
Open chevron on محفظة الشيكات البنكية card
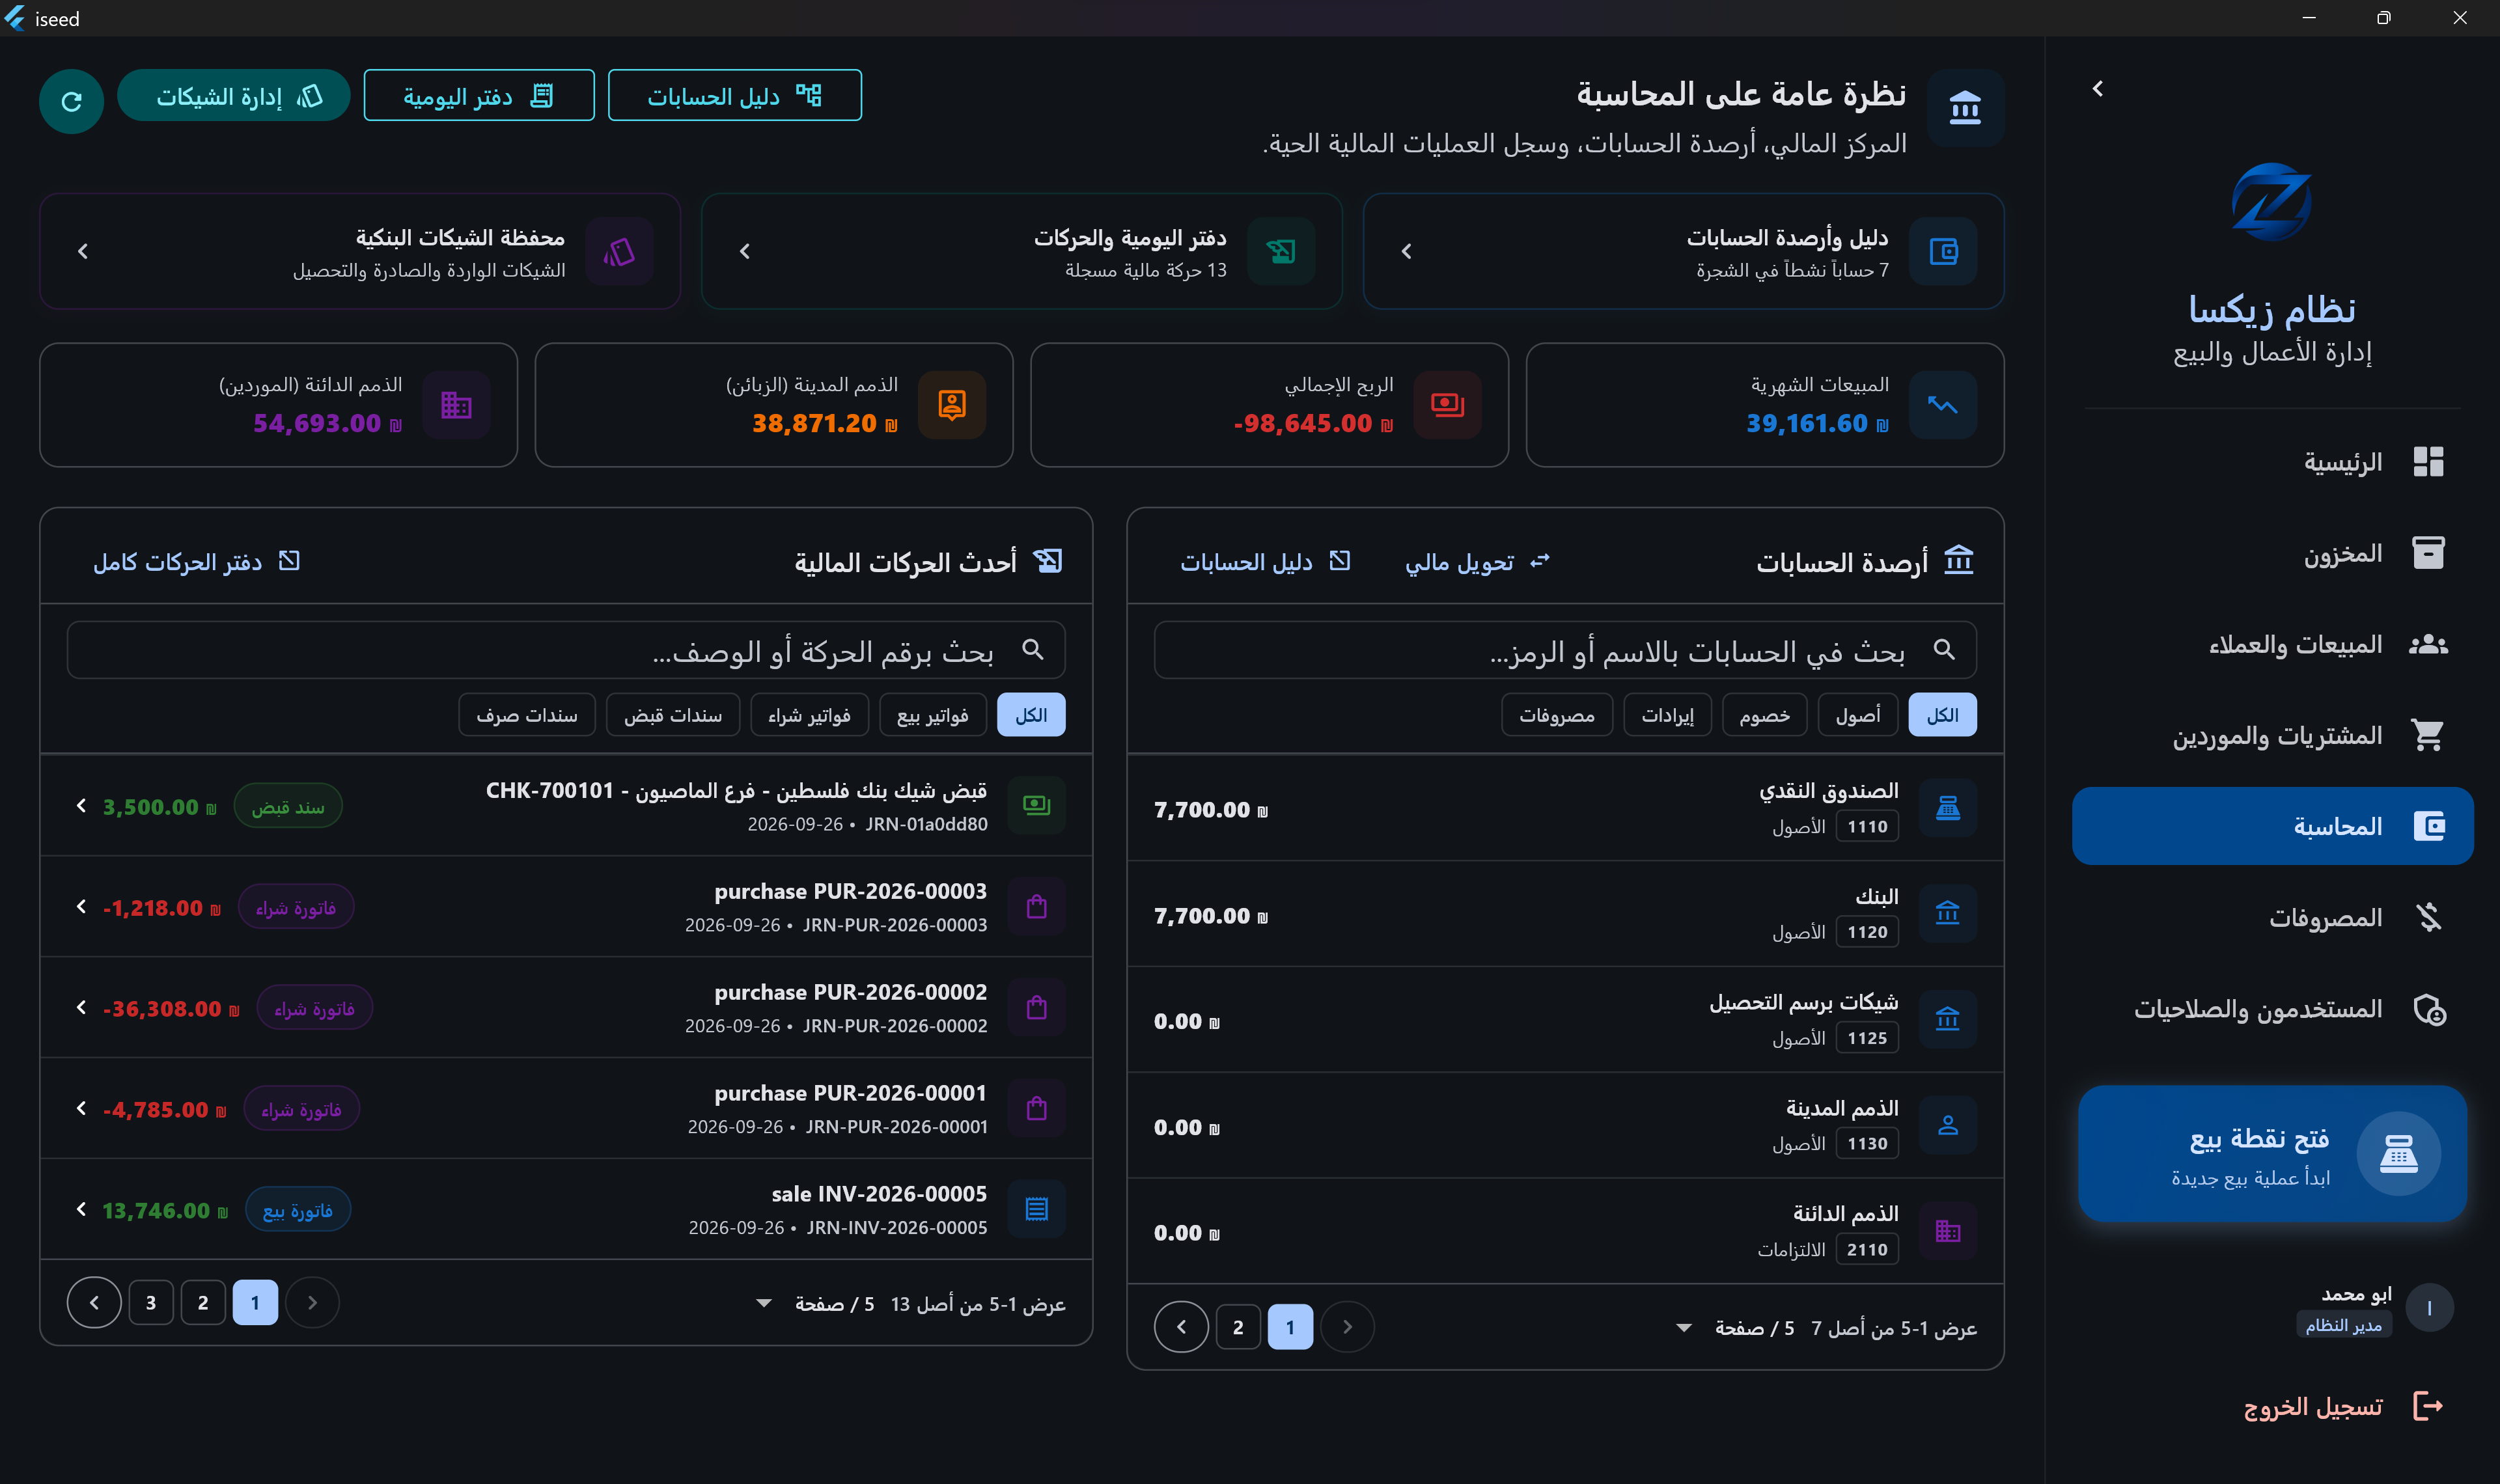(83, 251)
